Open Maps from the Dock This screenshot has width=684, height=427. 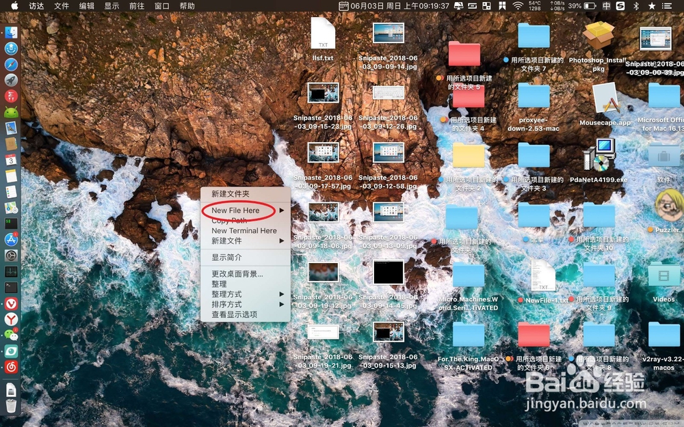click(11, 205)
